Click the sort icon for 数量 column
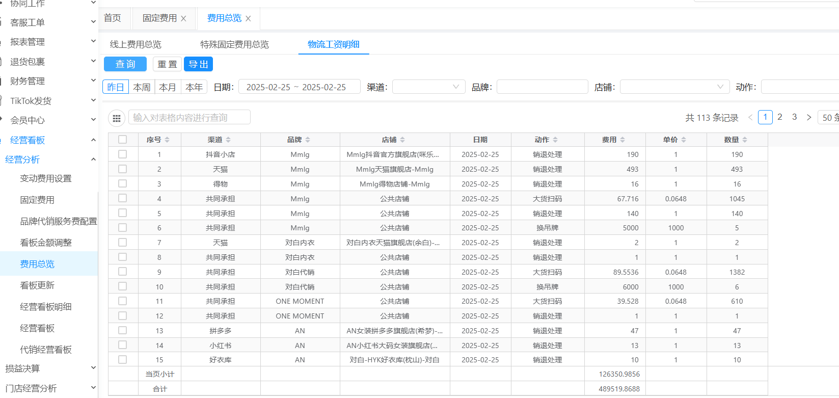 click(745, 140)
